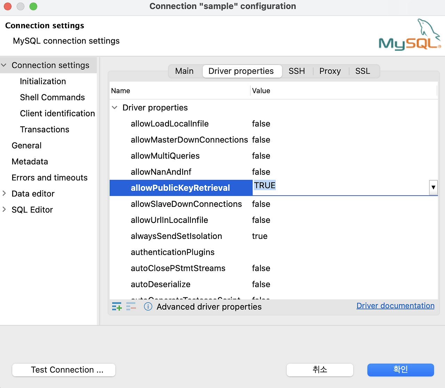Open value dropdown for allowPublicKeyRetrieval
This screenshot has height=388, width=445.
(x=433, y=188)
